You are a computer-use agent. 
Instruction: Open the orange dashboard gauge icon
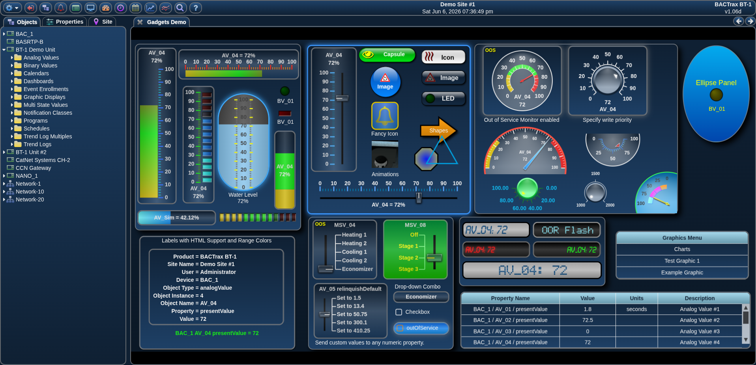pos(105,7)
